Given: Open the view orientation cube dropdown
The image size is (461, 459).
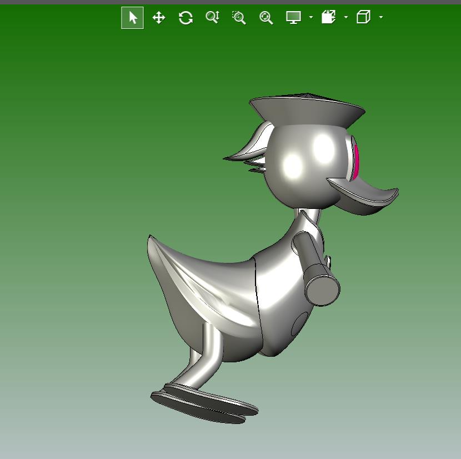Looking at the screenshot, I should pos(381,17).
